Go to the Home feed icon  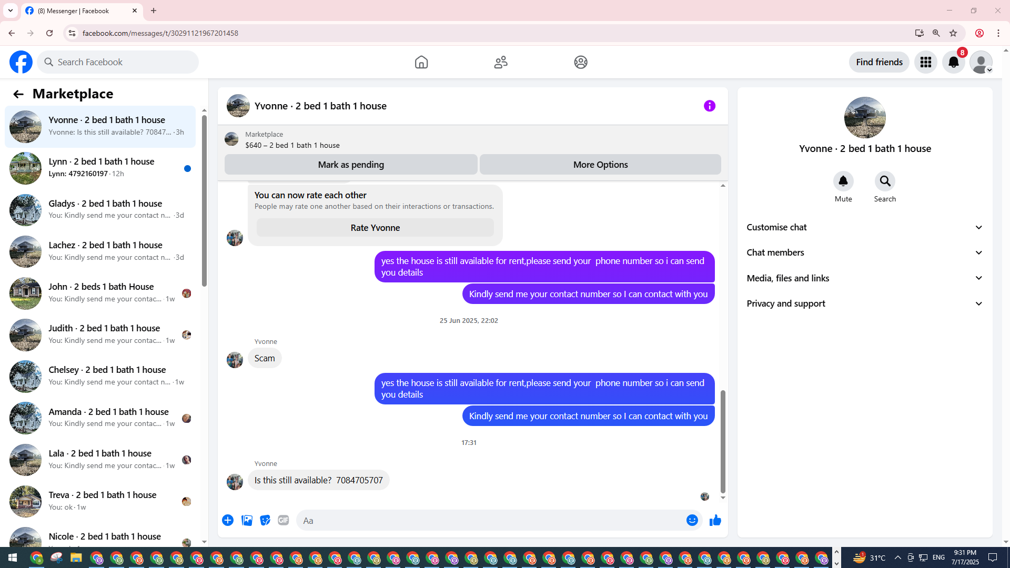pos(421,62)
